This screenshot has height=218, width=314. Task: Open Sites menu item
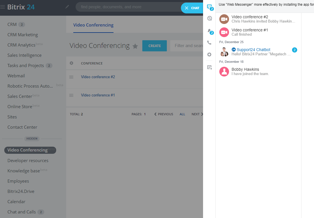(x=12, y=117)
